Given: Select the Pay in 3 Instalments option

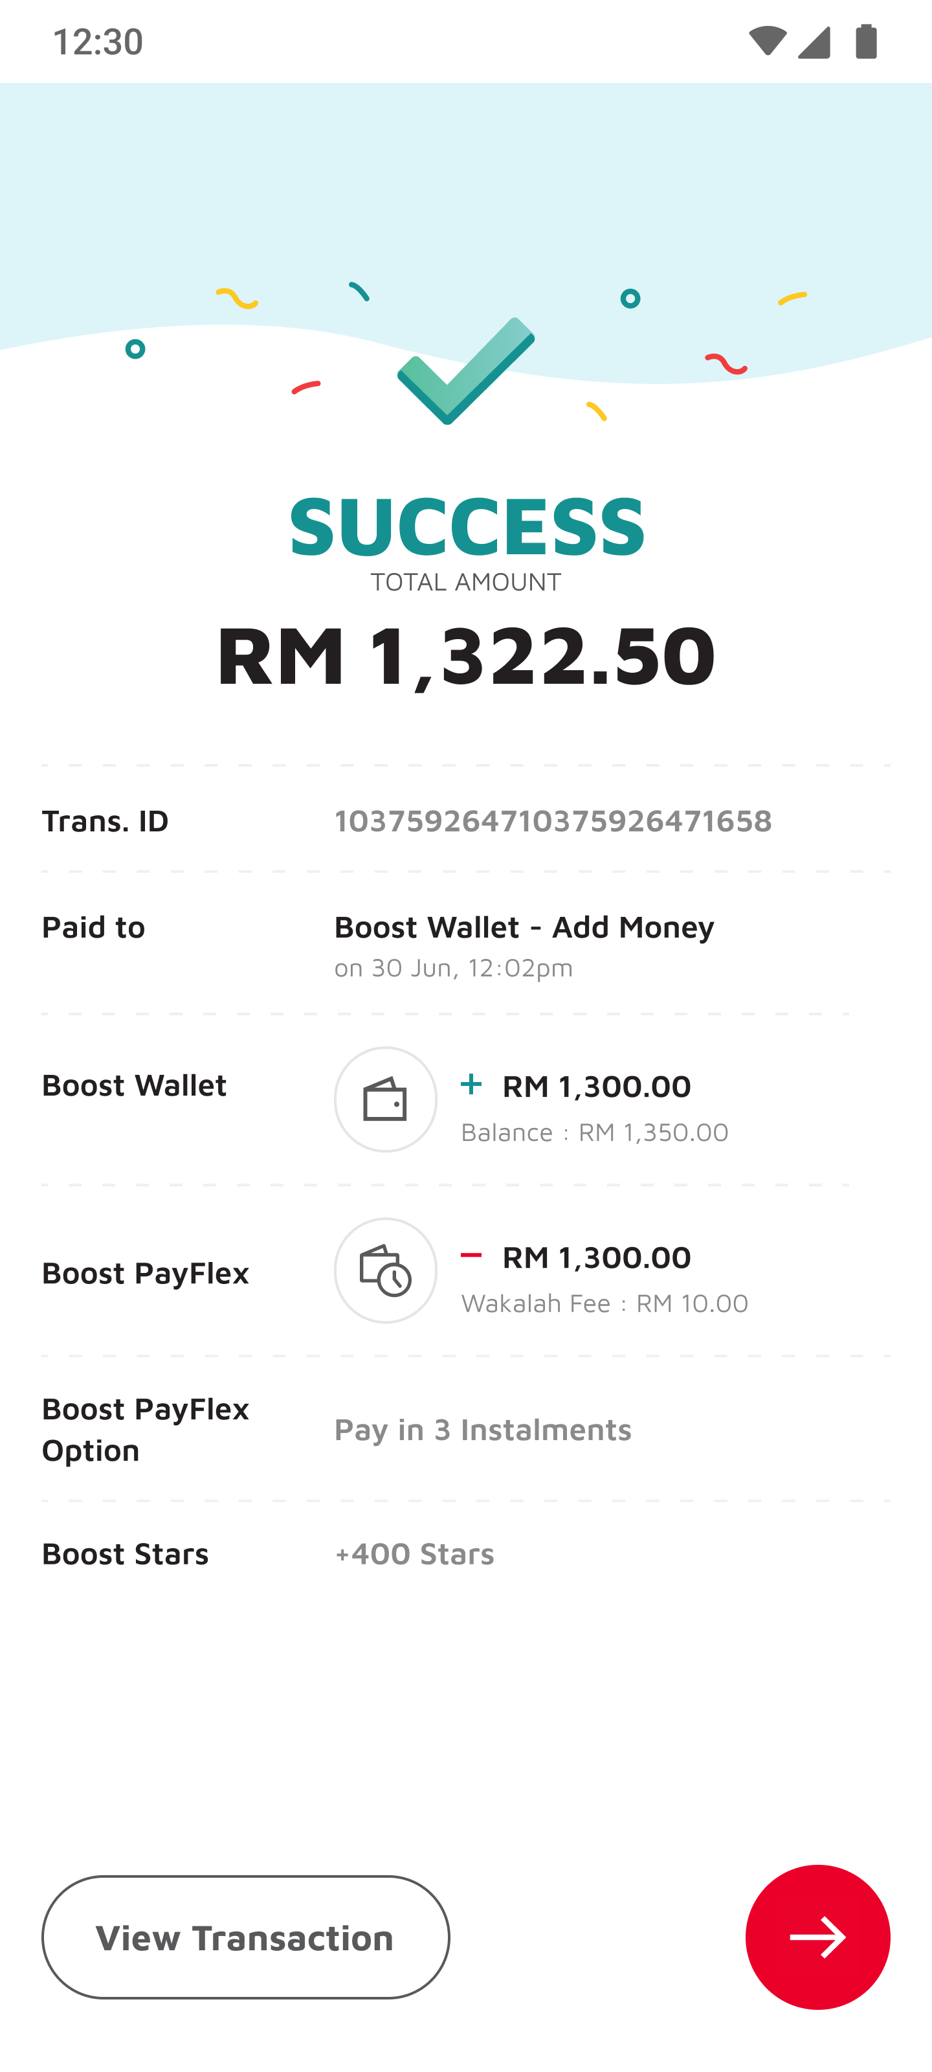Looking at the screenshot, I should click(x=483, y=1431).
